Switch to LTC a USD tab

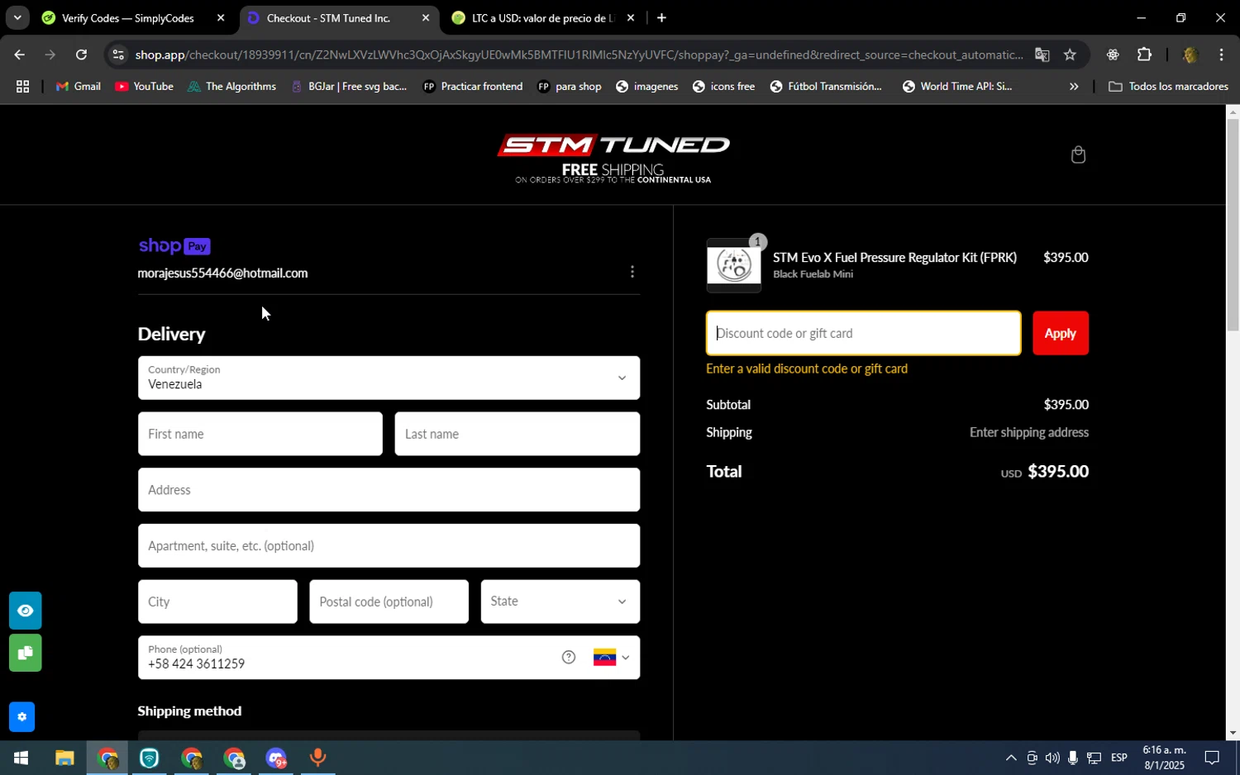point(543,17)
